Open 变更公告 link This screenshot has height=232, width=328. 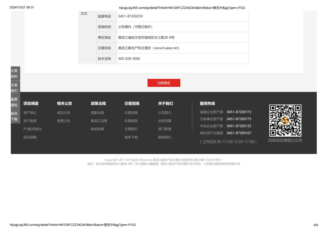(x=63, y=121)
